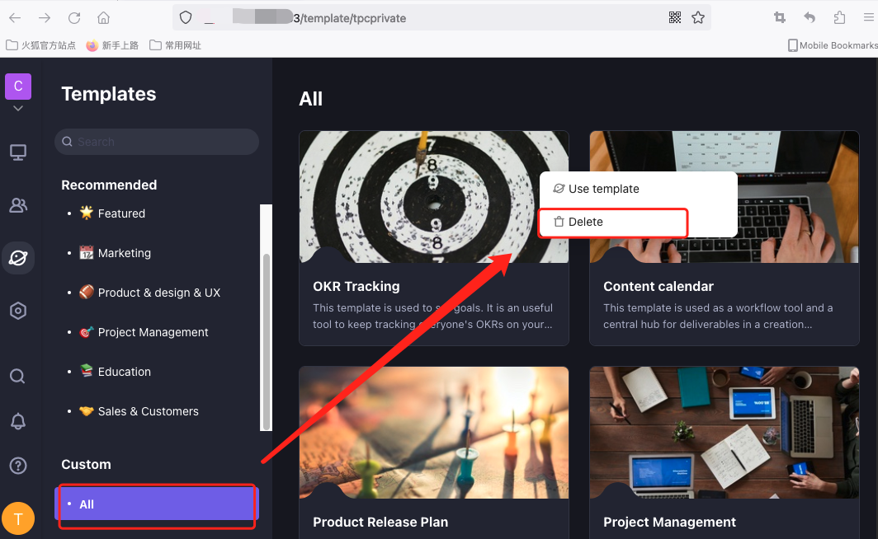Open 新手上路 bookmark
The image size is (878, 539).
pos(112,45)
